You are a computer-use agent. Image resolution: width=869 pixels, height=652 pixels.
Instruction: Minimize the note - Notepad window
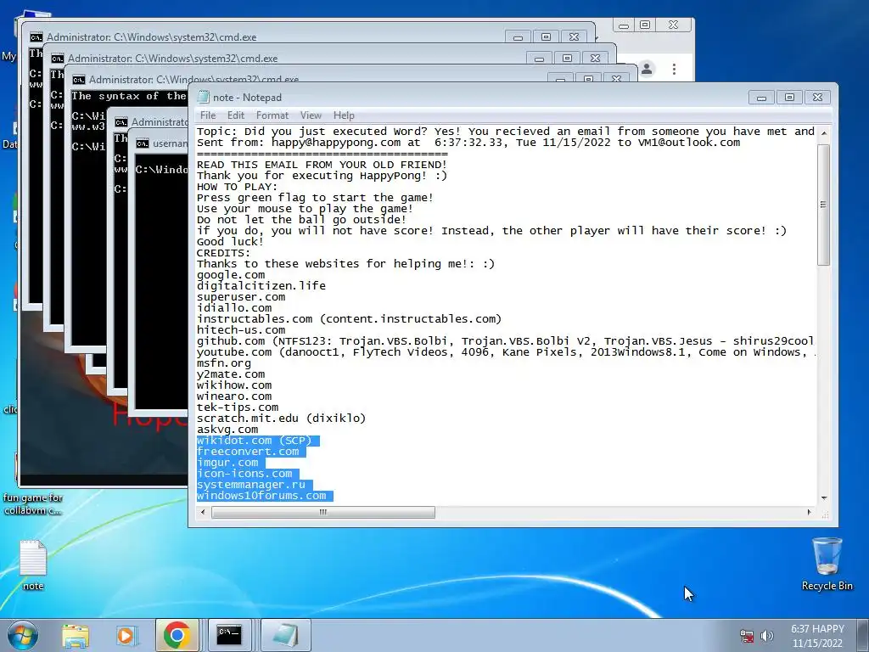(761, 98)
